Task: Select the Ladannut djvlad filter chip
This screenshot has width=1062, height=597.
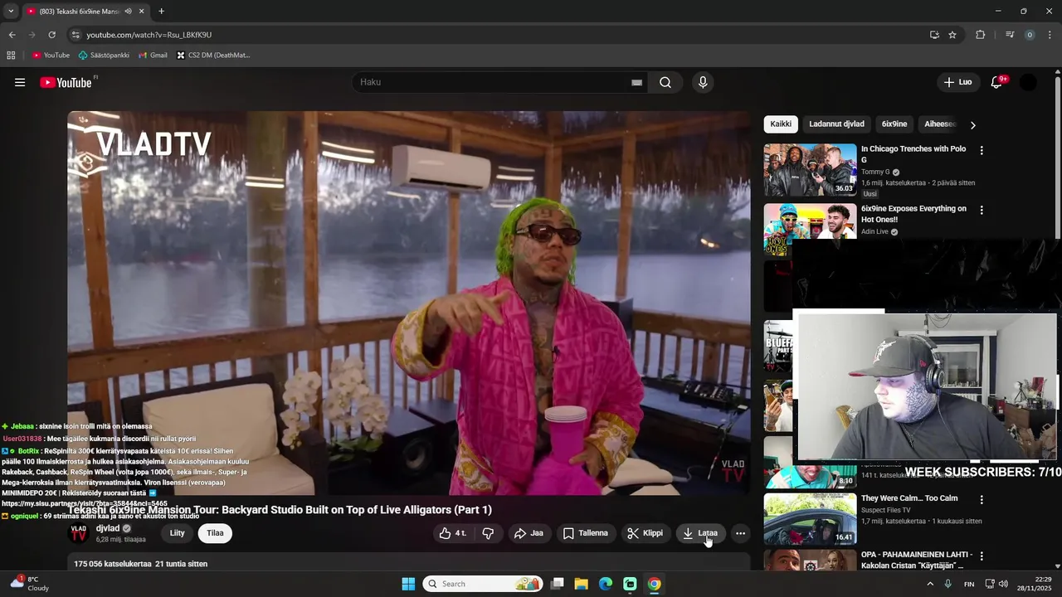Action: (836, 124)
